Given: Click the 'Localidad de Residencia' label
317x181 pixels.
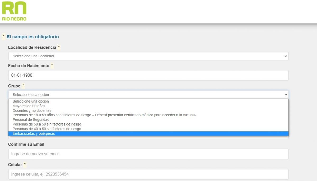Looking at the screenshot, I should click(32, 48).
